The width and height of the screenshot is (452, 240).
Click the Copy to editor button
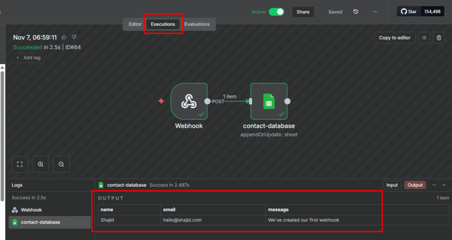[x=395, y=38]
